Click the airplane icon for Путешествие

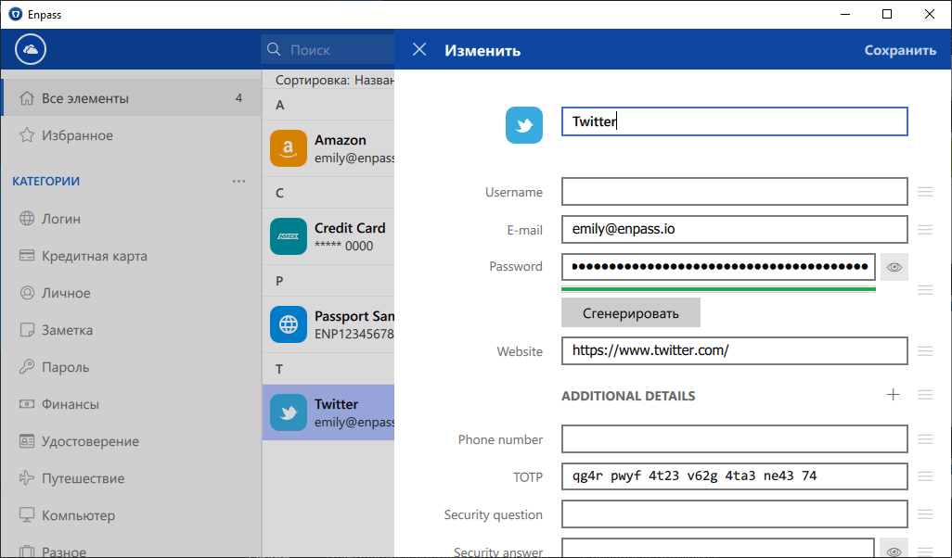(27, 478)
